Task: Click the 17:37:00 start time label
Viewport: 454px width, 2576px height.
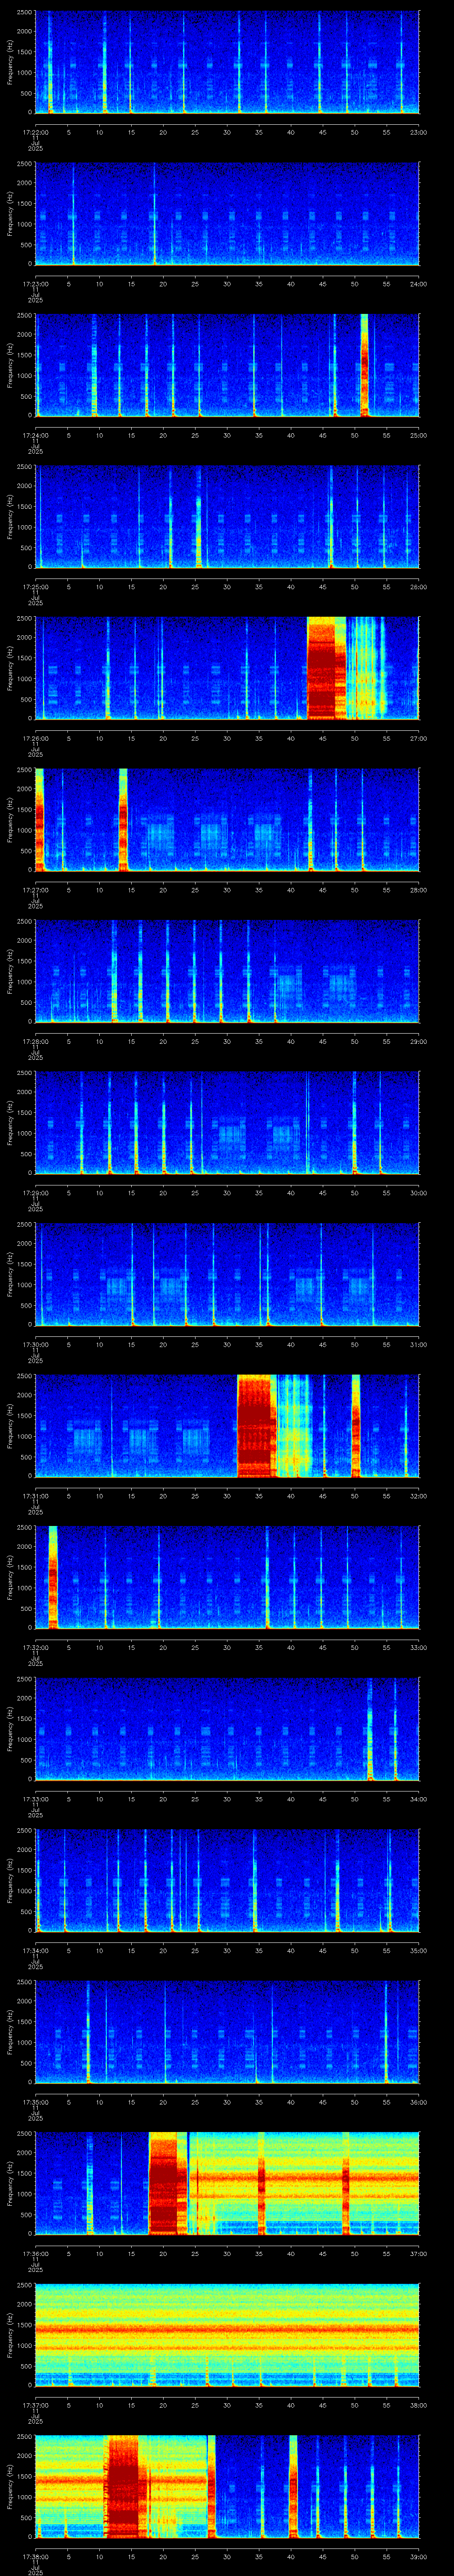Action: [x=35, y=2405]
